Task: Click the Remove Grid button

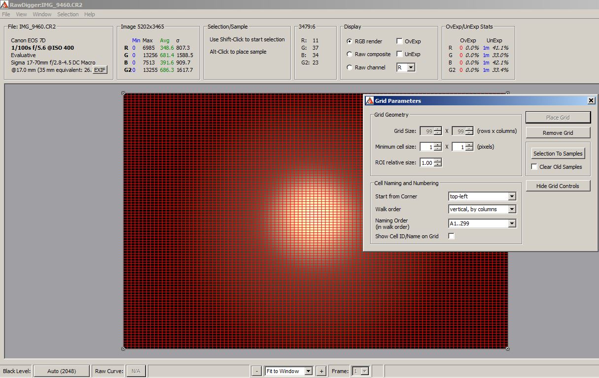Action: click(558, 133)
